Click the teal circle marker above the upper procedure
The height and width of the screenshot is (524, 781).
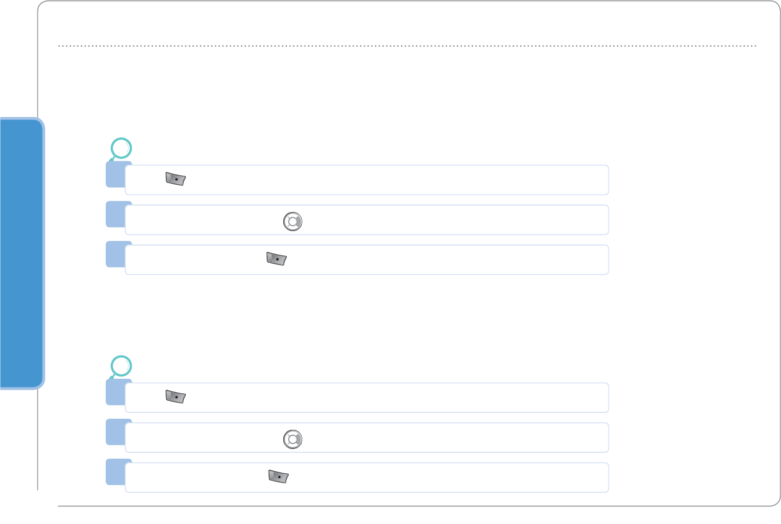(121, 148)
